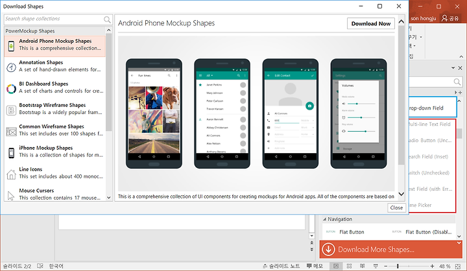Click the 한국어 language indicator
The image size is (467, 271).
click(x=56, y=266)
